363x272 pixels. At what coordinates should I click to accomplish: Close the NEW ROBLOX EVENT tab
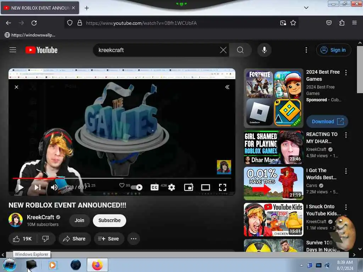73,8
